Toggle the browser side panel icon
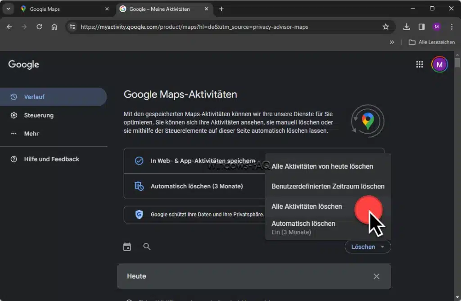Viewport: 461px width, 301px height. click(x=421, y=27)
